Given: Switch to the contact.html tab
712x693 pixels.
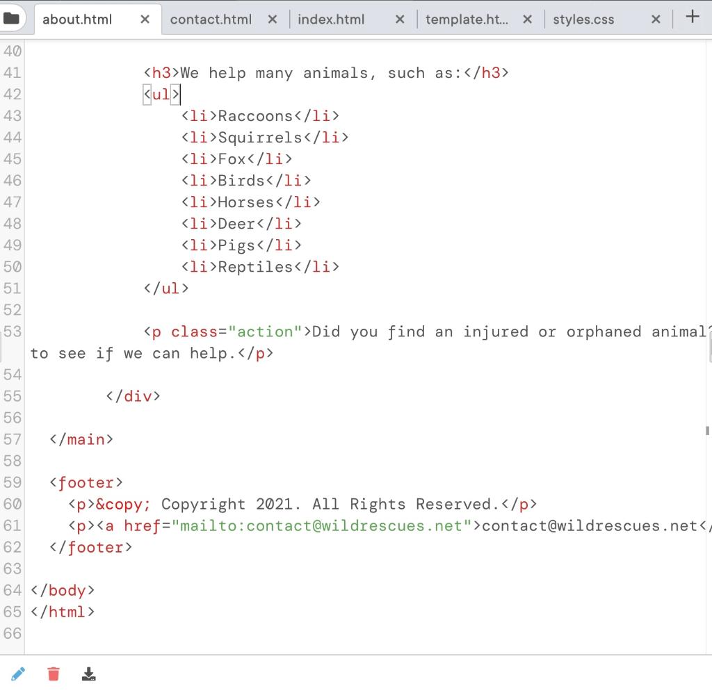Looking at the screenshot, I should click(x=210, y=19).
